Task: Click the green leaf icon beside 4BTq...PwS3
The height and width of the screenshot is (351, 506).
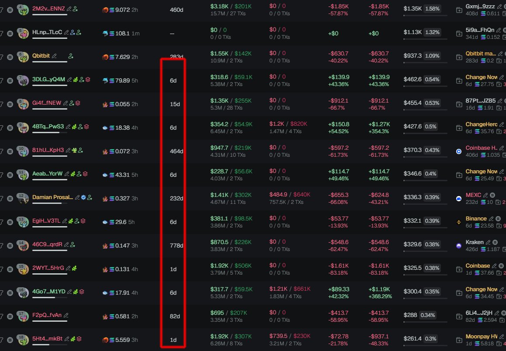Action: click(74, 127)
